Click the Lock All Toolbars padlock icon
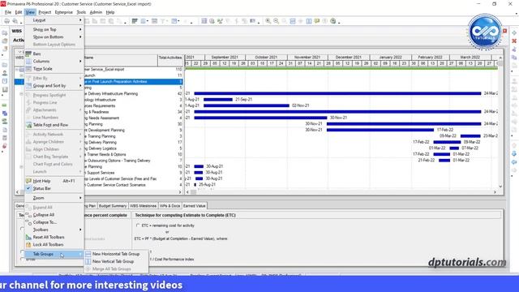Viewport: 519px width, 292px height. click(28, 245)
